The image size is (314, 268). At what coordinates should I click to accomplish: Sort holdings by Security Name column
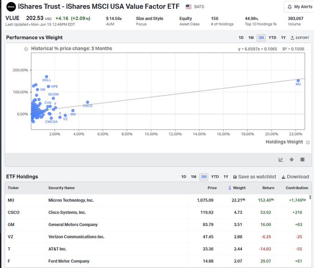click(61, 188)
